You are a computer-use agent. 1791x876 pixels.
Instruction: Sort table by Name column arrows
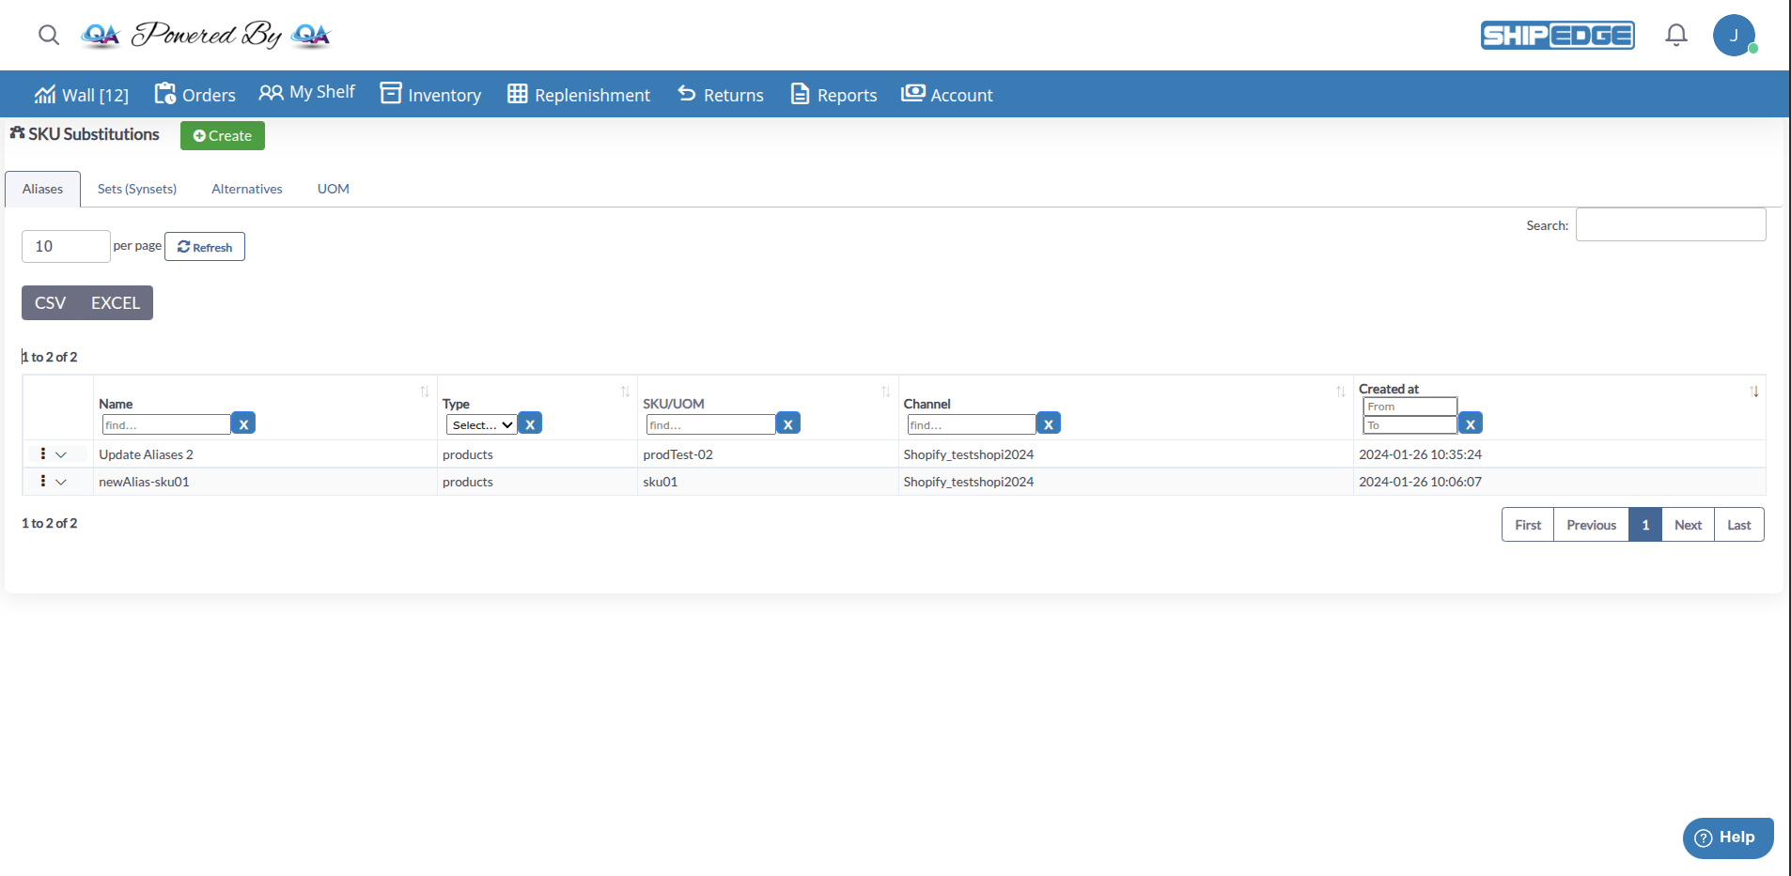tap(424, 392)
